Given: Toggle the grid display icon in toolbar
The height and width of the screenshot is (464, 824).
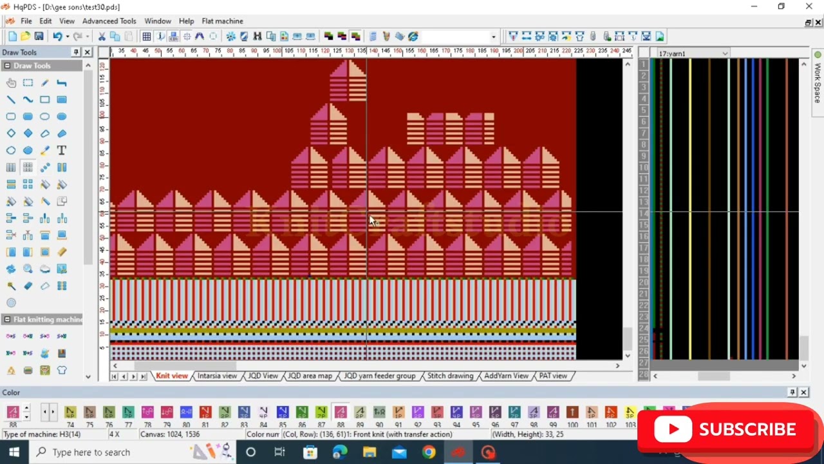Looking at the screenshot, I should pos(147,37).
